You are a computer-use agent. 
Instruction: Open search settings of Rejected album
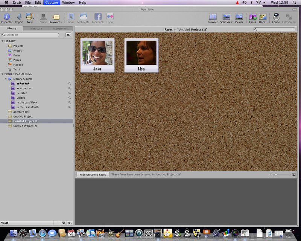click(70, 93)
